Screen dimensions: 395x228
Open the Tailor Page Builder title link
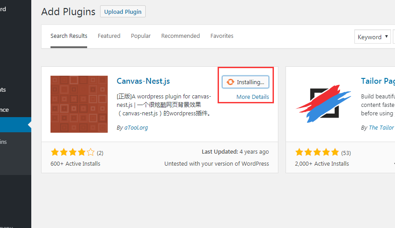coord(378,81)
